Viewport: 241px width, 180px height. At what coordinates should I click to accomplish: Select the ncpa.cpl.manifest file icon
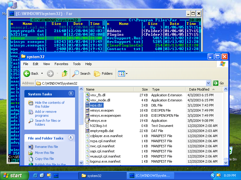pos(87,141)
